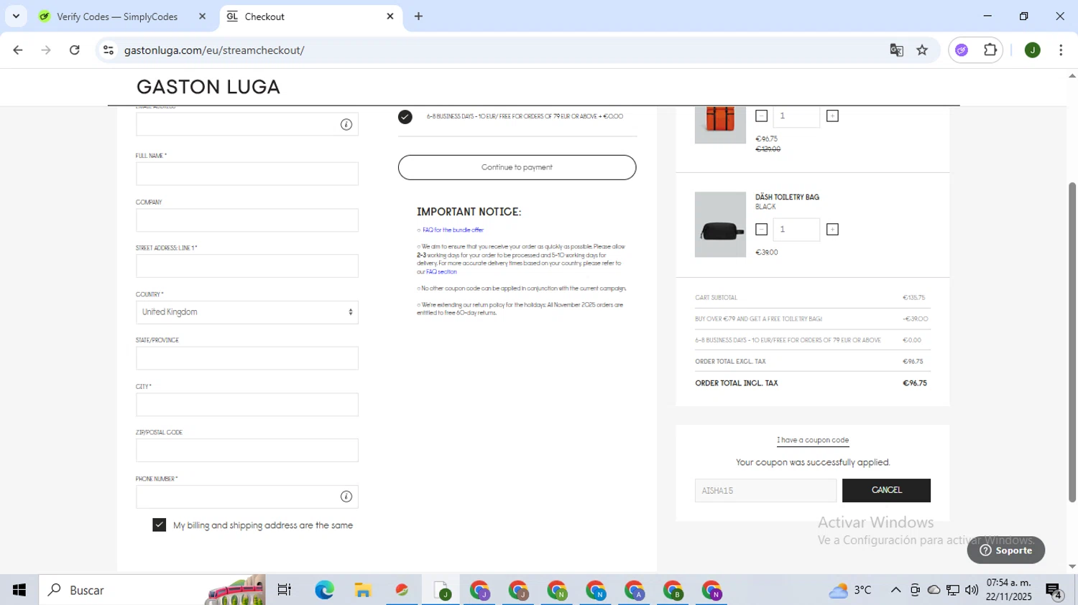Click the Dash Toiletry Bag thumbnail
The image size is (1078, 605).
[720, 225]
